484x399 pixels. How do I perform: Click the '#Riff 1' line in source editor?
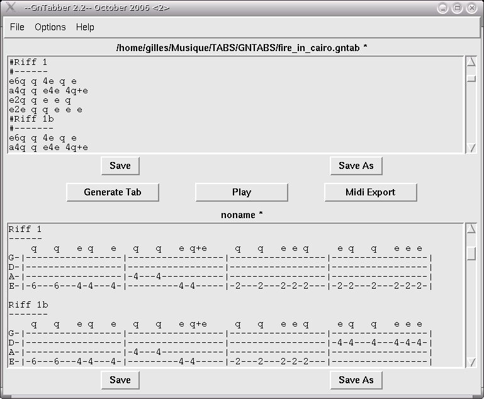point(28,62)
